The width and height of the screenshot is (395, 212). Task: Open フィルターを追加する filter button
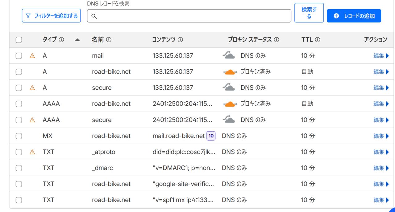pyautogui.click(x=51, y=16)
